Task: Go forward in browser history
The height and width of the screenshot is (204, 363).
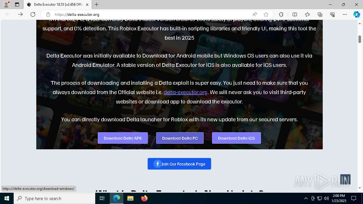Action: [x=20, y=14]
